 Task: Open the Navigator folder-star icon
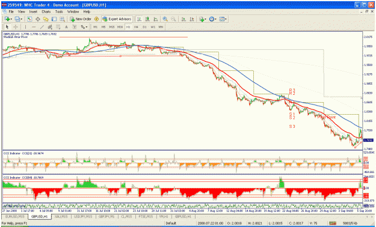click(46, 19)
